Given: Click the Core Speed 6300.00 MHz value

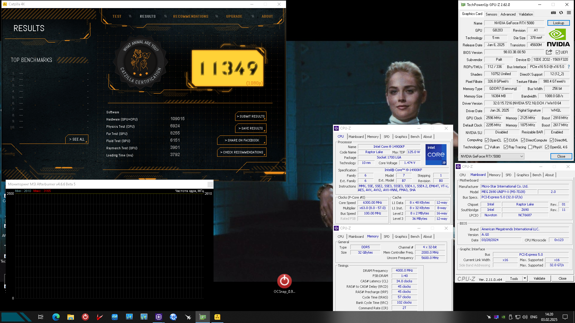Looking at the screenshot, I should (x=373, y=202).
